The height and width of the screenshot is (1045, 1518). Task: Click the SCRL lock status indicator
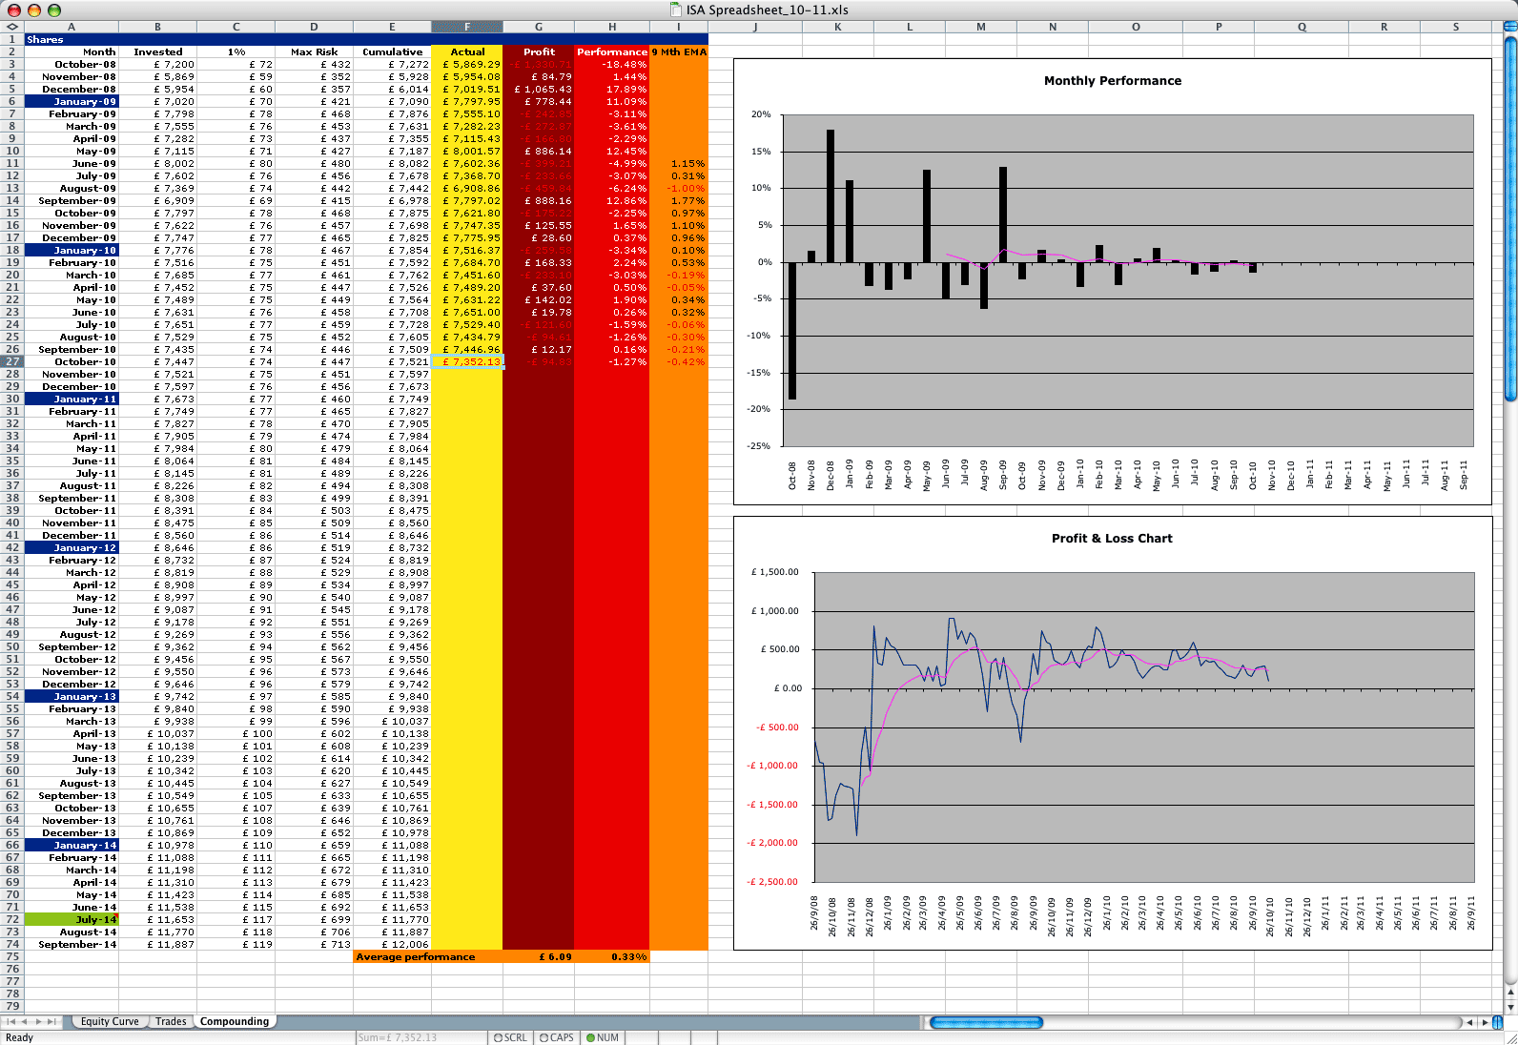(510, 1037)
